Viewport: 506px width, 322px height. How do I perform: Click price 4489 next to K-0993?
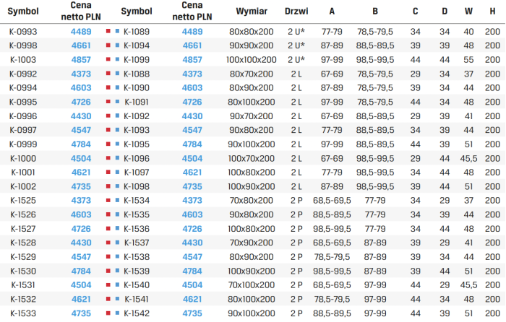point(81,32)
